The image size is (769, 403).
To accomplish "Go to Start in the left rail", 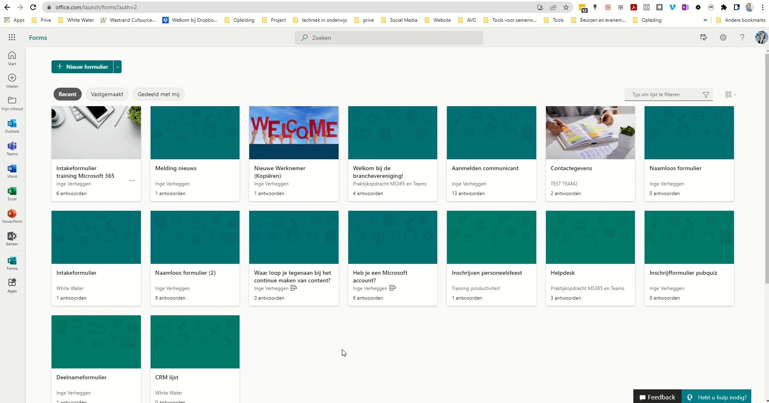I will [12, 58].
